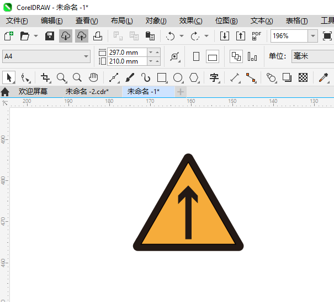
Task: Toggle apply layout to all pages
Action: 236,56
